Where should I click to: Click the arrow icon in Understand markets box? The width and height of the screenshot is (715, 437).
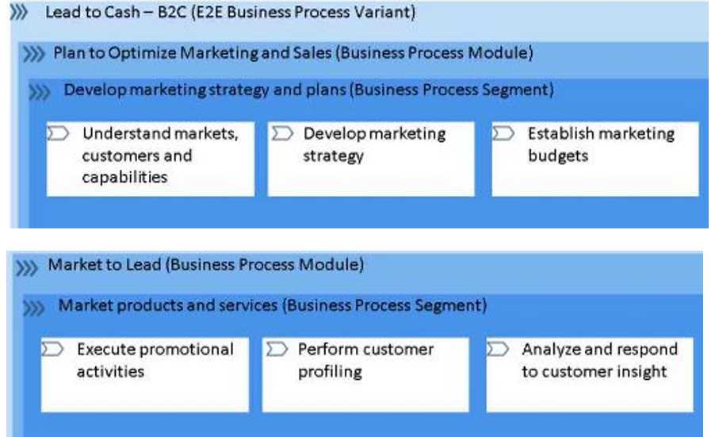(x=59, y=133)
